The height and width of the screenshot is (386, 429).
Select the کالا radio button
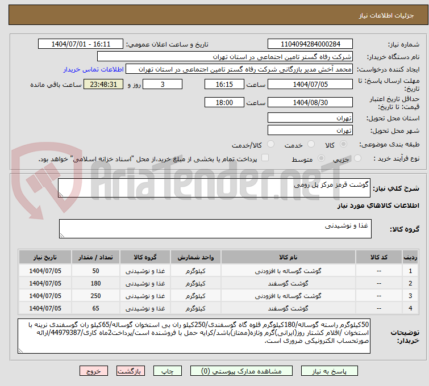pyautogui.click(x=343, y=144)
